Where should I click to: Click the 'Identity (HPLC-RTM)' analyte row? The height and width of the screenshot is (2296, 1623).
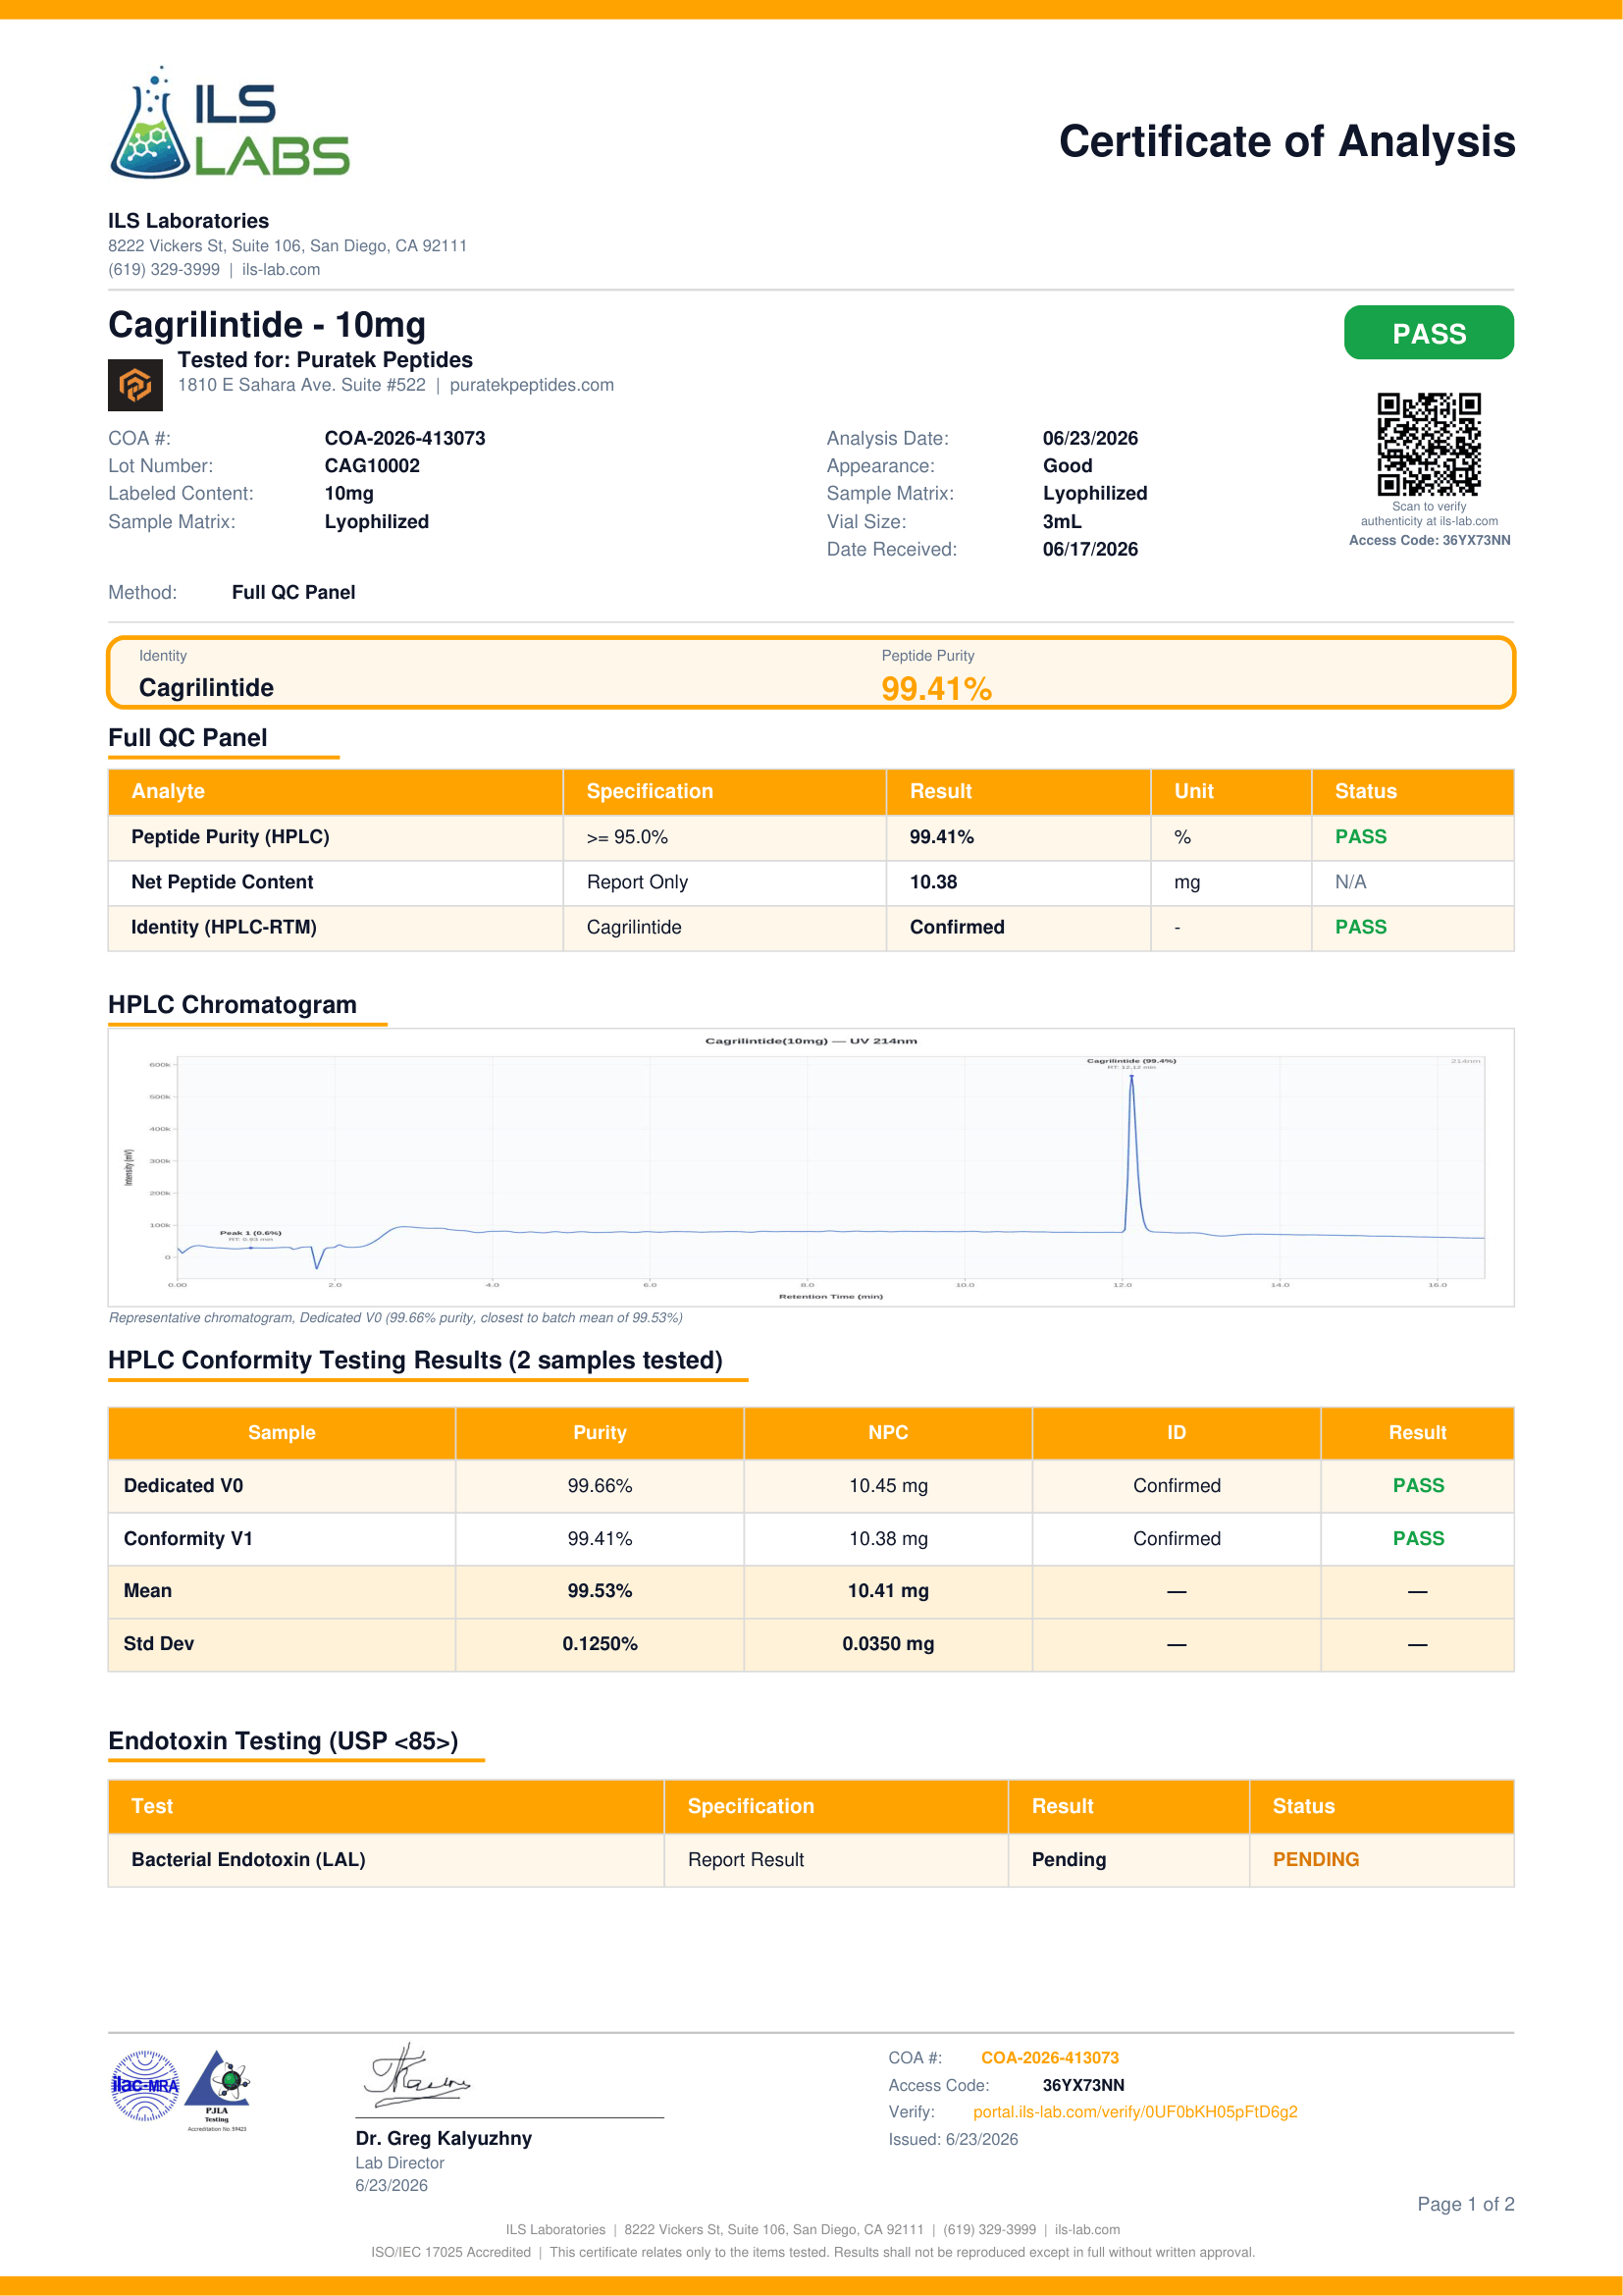811,927
